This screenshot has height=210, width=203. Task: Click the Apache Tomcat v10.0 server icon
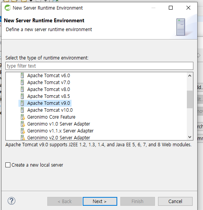(x=22, y=110)
